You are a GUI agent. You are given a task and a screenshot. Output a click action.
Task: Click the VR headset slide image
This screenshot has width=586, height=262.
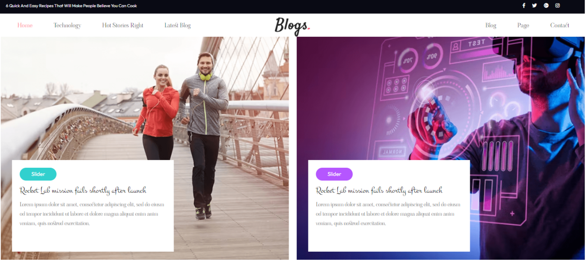441,98
